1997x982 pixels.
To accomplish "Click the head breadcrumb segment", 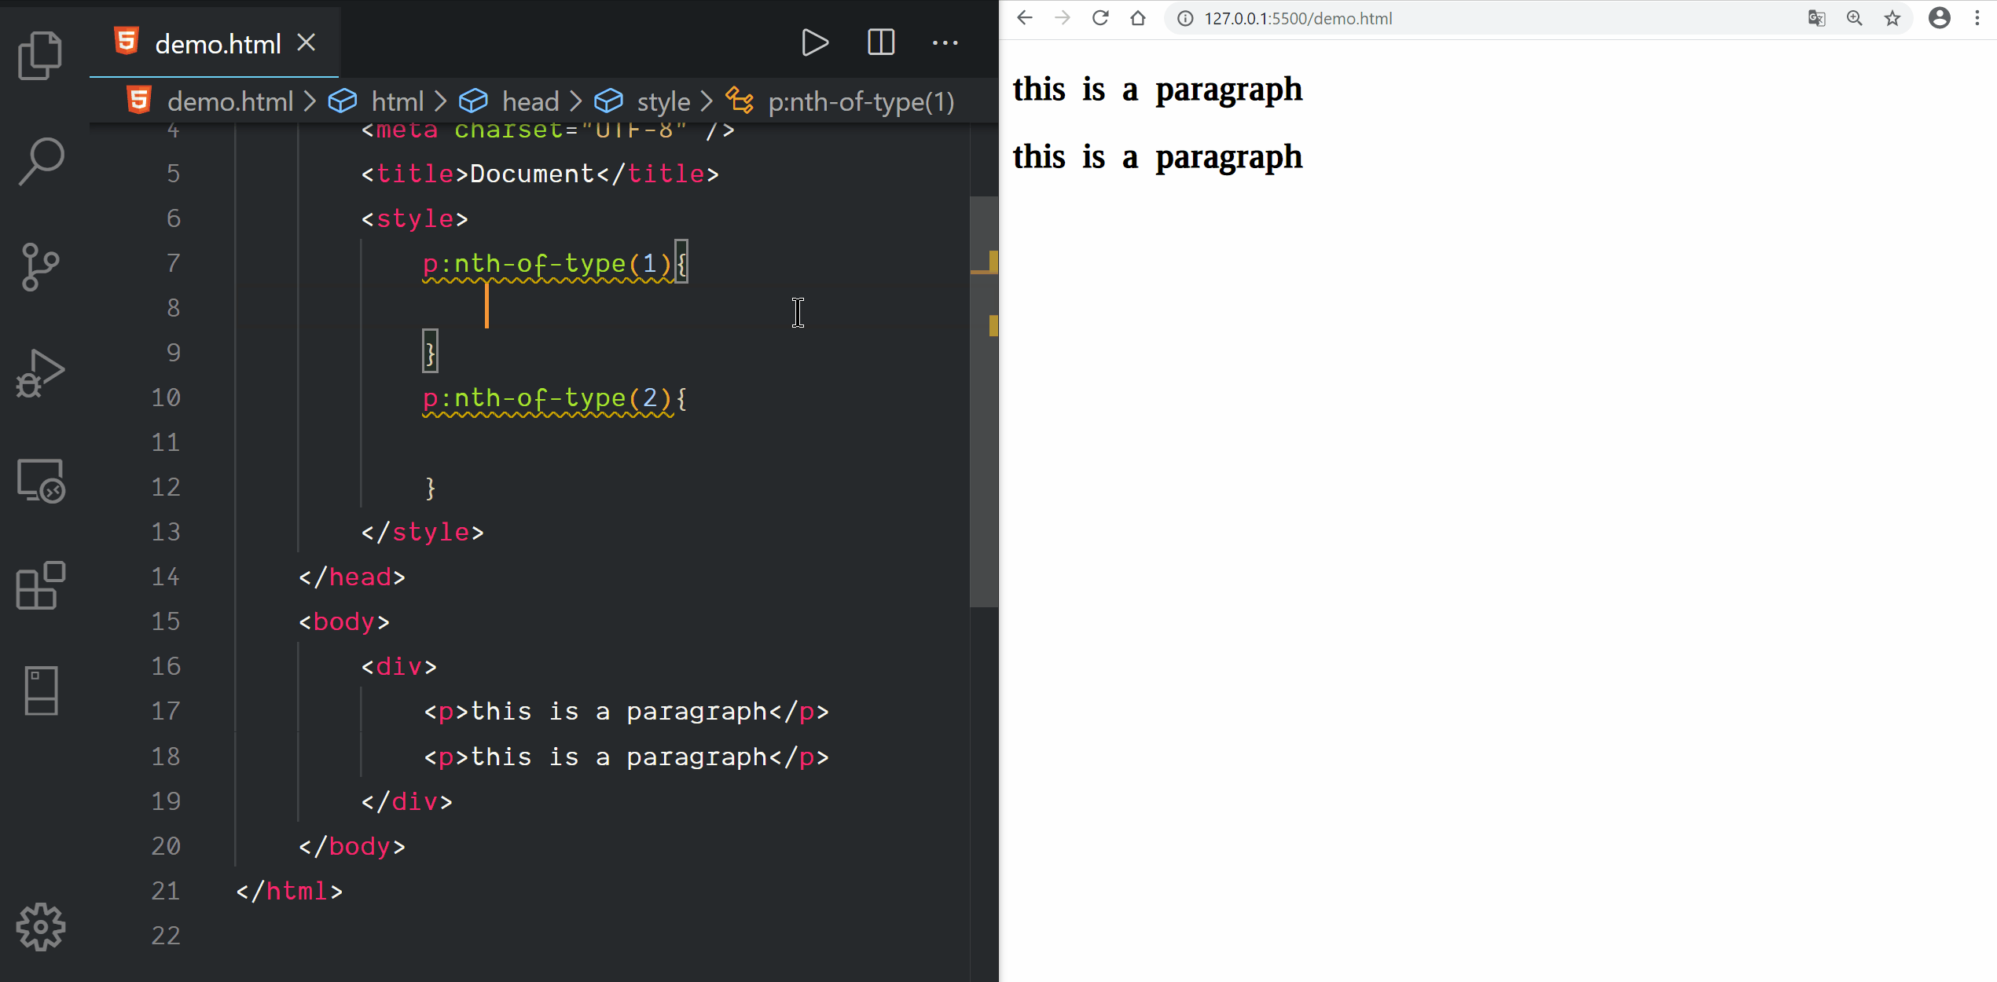I will [x=530, y=101].
